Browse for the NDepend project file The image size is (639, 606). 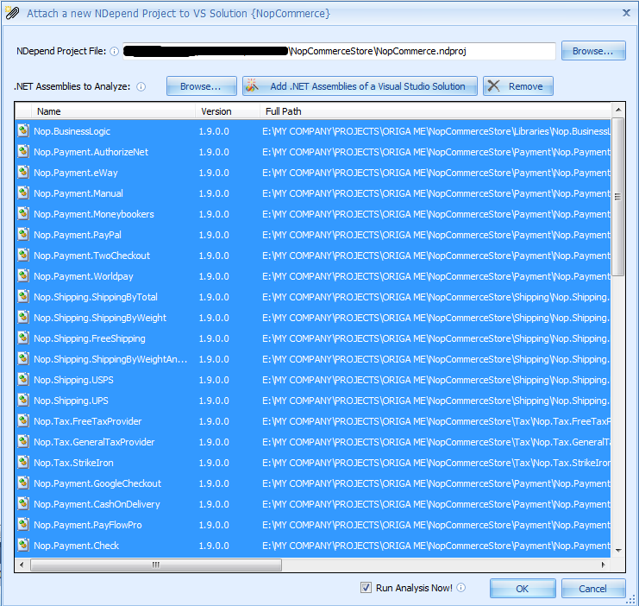(x=593, y=51)
